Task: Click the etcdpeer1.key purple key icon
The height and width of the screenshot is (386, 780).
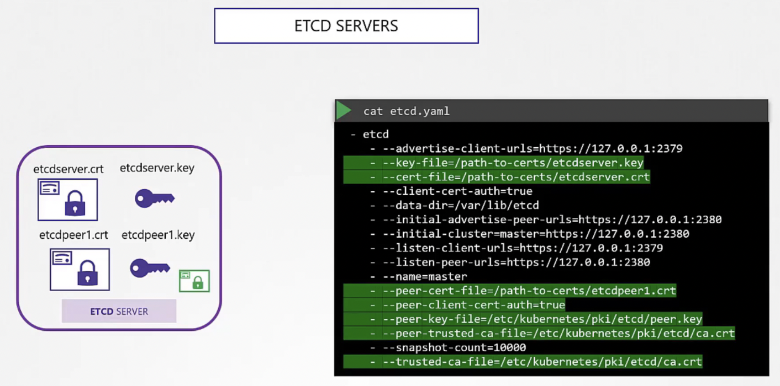Action: [150, 268]
